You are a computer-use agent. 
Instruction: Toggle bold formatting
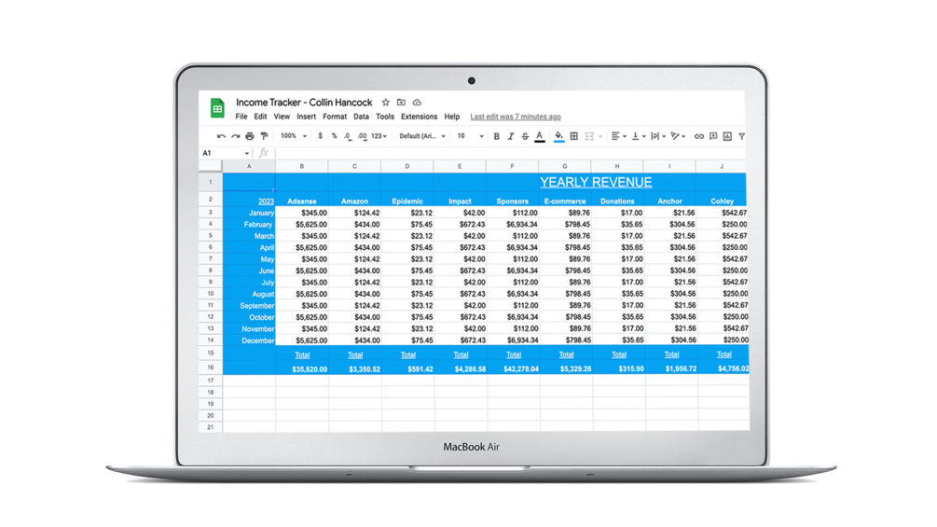[x=496, y=136]
